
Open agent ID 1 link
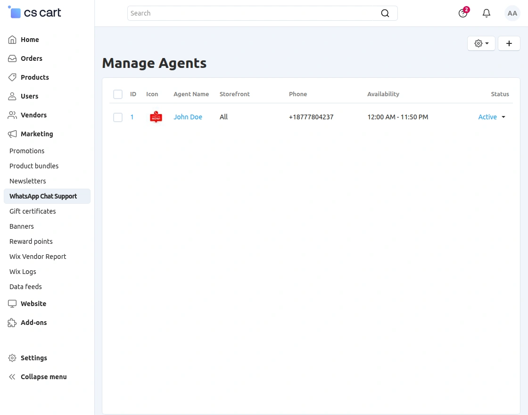132,117
